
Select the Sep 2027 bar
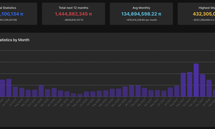tap(183, 85)
